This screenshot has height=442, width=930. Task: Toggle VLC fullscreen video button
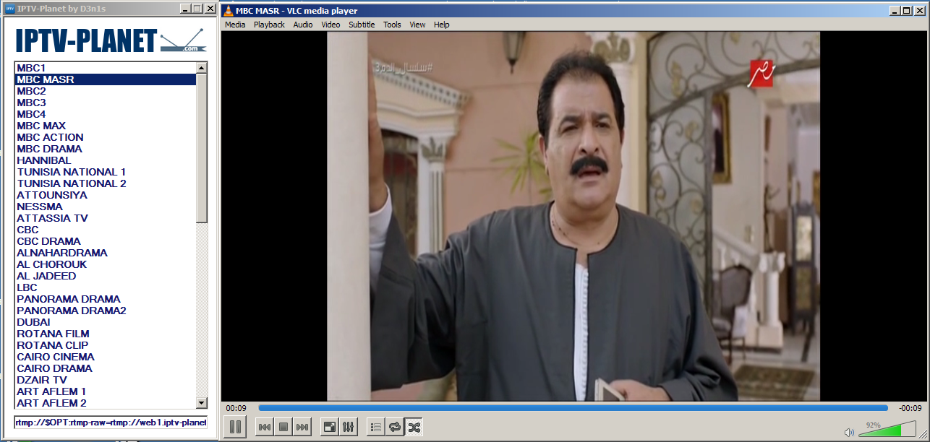pyautogui.click(x=330, y=427)
